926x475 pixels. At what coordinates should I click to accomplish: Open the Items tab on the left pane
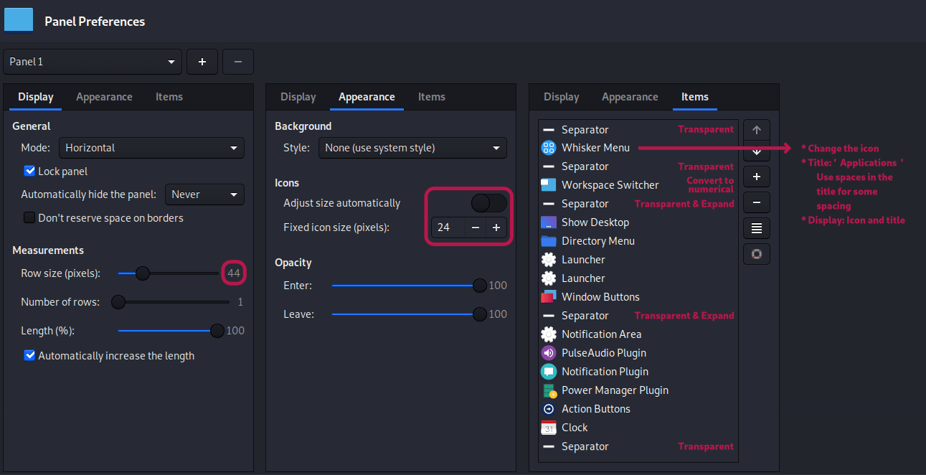click(x=169, y=96)
